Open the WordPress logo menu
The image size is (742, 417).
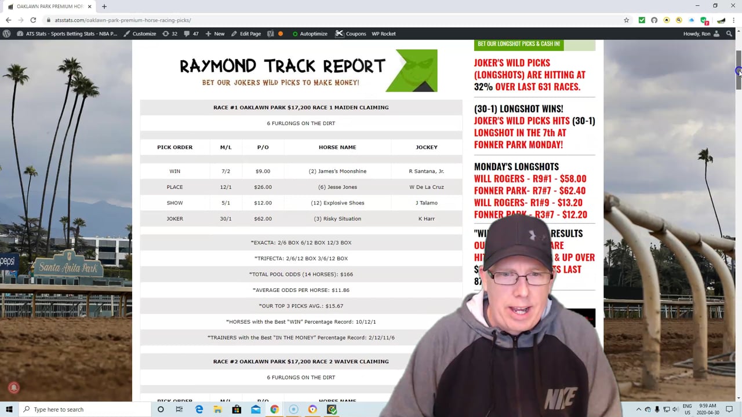click(6, 34)
